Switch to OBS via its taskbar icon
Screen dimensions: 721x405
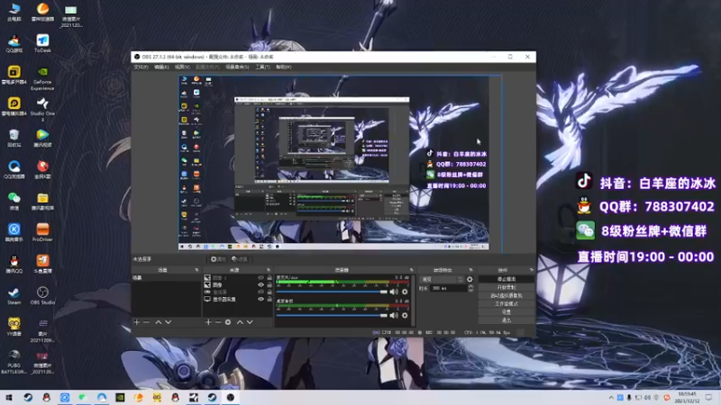231,398
